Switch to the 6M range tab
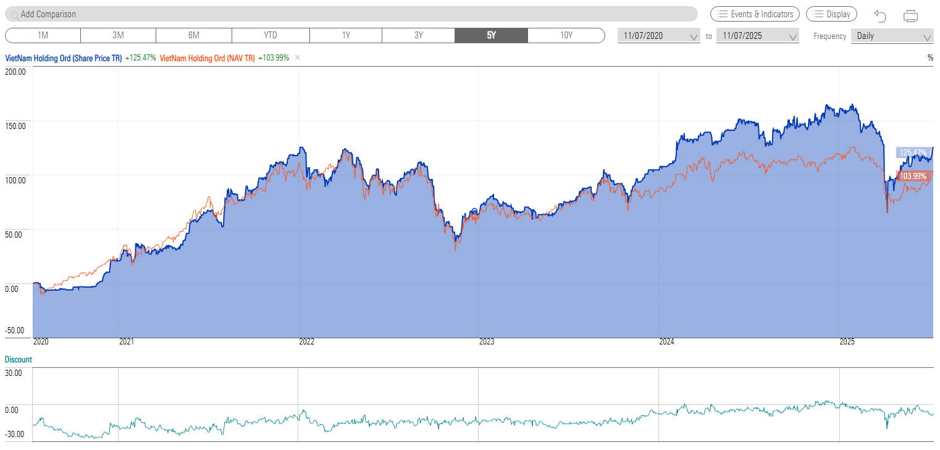 194,35
